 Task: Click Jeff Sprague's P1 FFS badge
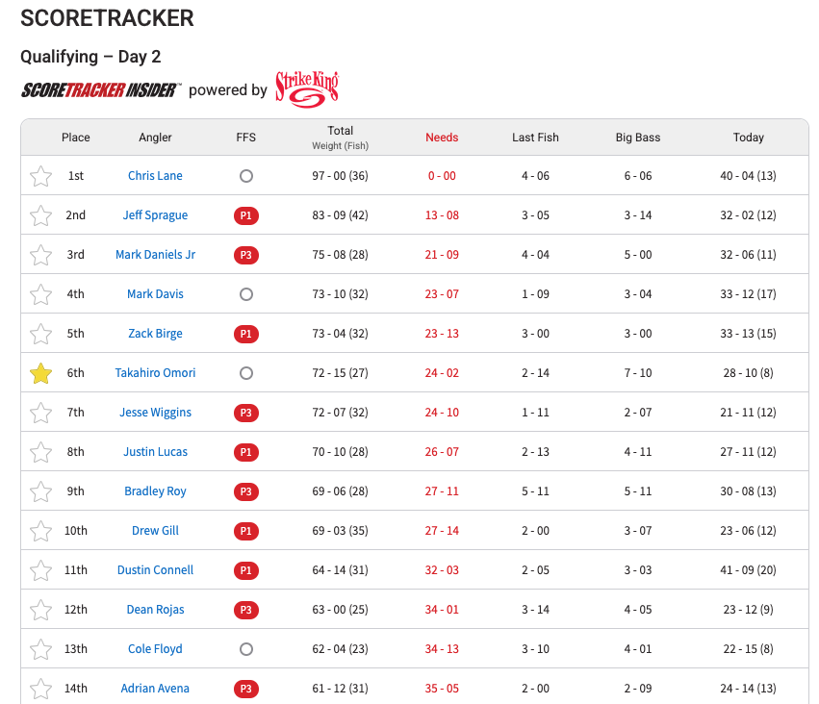click(246, 215)
